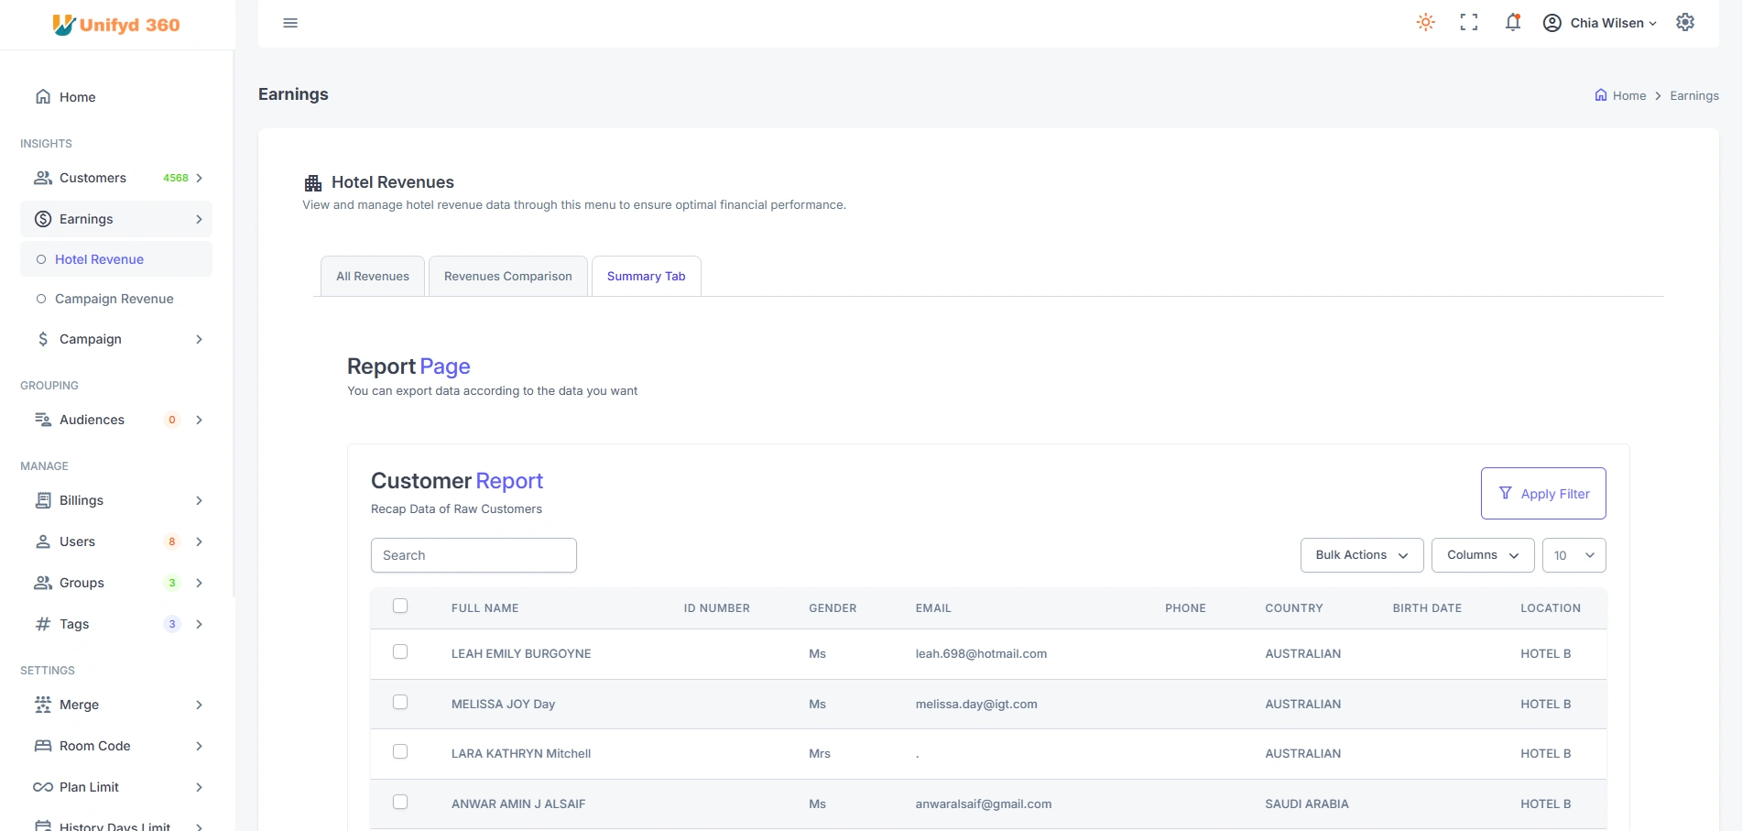The height and width of the screenshot is (831, 1742).
Task: Click the Tags hash icon
Action: pyautogui.click(x=43, y=624)
